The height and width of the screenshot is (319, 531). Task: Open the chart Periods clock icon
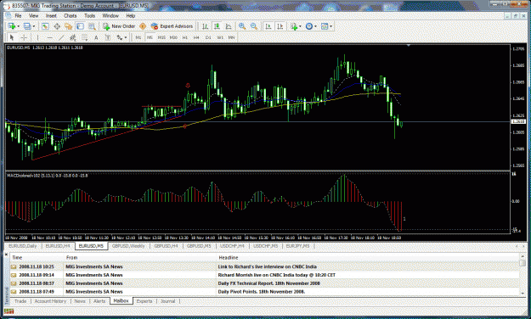pos(309,26)
